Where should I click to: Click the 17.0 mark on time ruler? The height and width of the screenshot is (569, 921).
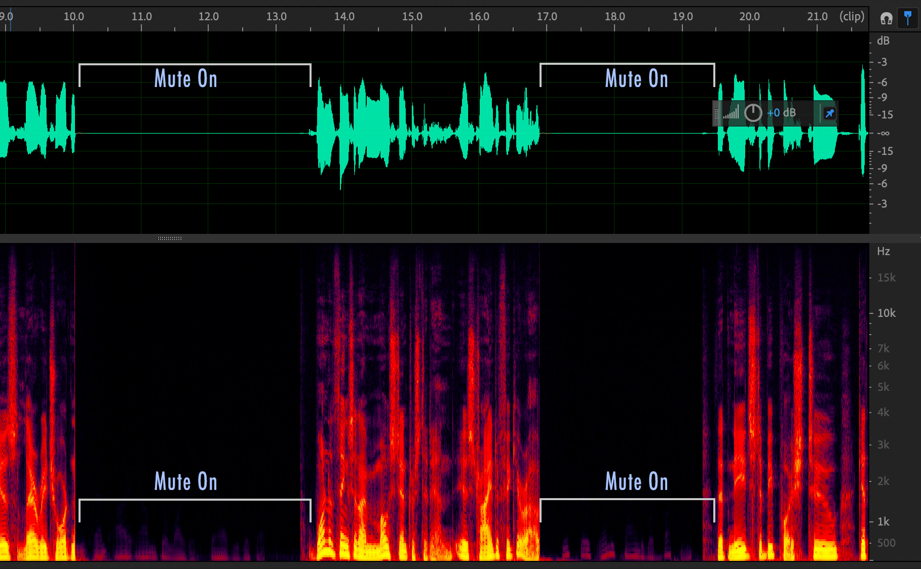547,16
